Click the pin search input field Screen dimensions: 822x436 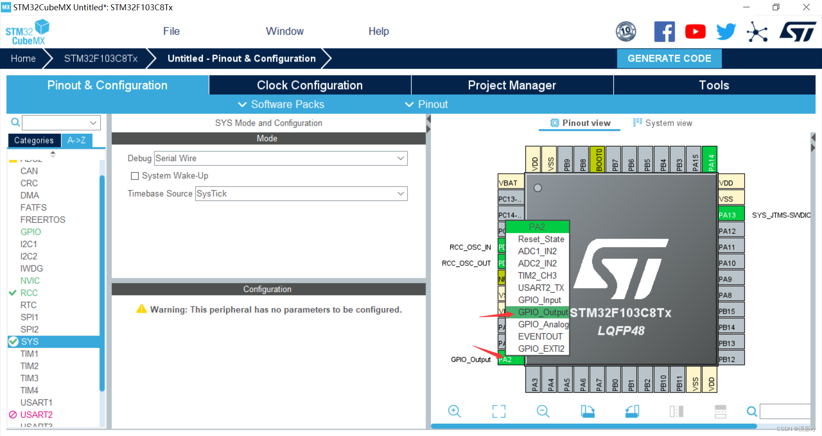[x=785, y=412]
